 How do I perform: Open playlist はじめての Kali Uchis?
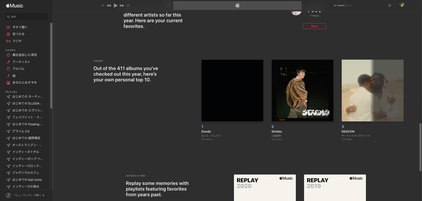[x=26, y=180]
